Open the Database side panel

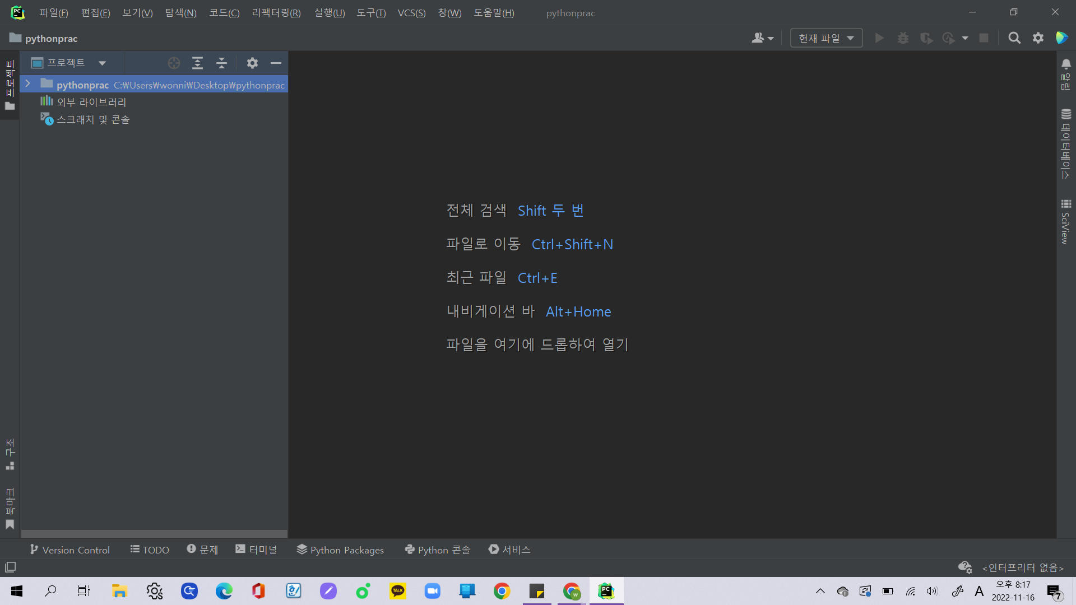click(1066, 144)
